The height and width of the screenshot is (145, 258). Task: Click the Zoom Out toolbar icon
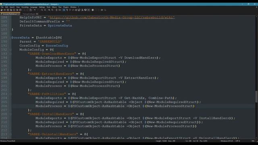[52, 10]
